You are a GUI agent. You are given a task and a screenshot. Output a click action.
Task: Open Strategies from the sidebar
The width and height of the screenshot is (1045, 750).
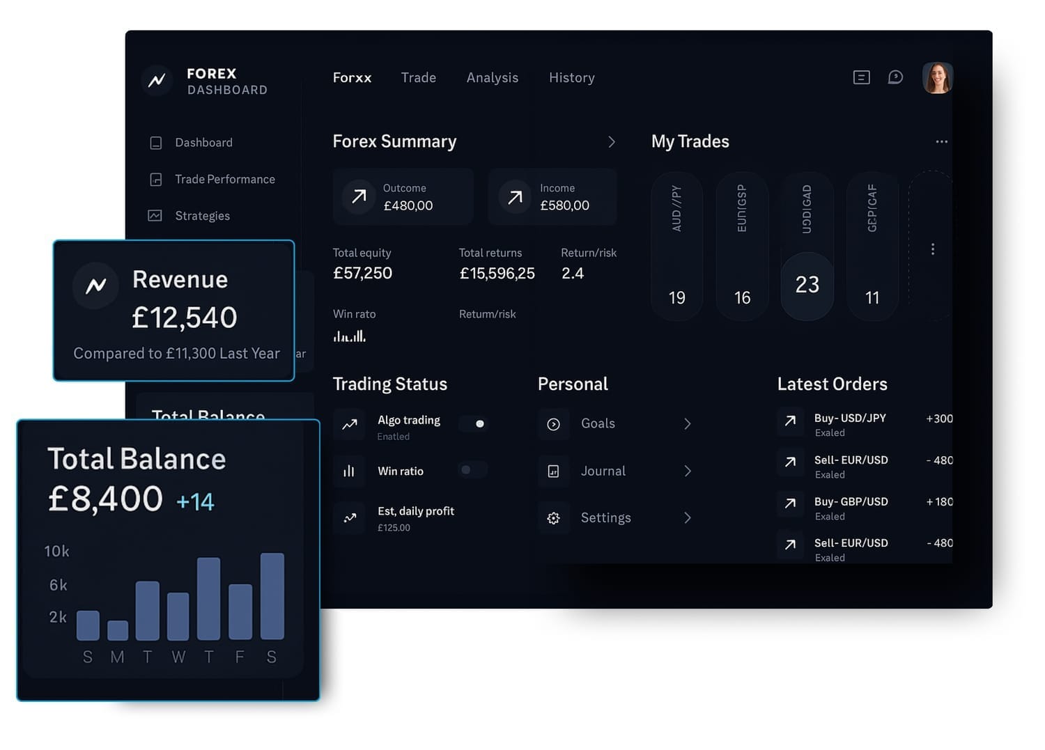[202, 216]
